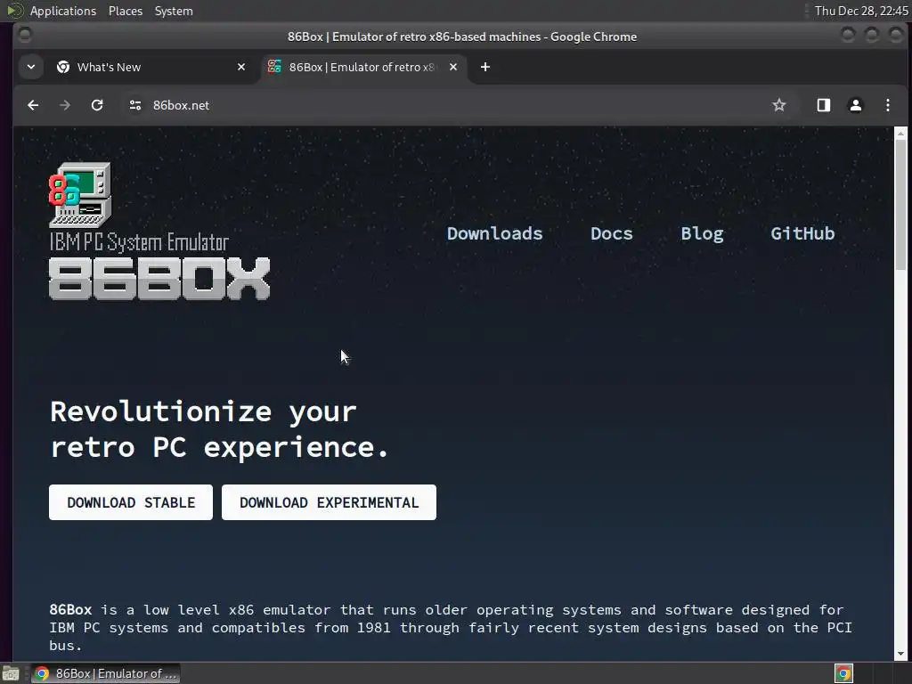Bookmark this page with the star
Screen dimensions: 912x684
tap(778, 105)
